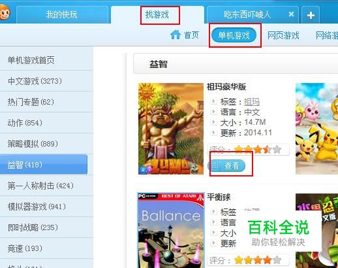Click the arrow icon before 更新 under 祖玛豪华版
This screenshot has width=338, height=268.
[213, 133]
